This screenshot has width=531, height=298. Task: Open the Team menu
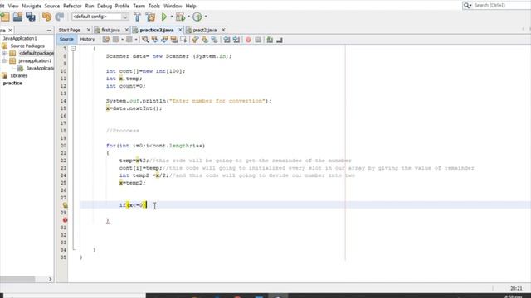[139, 6]
